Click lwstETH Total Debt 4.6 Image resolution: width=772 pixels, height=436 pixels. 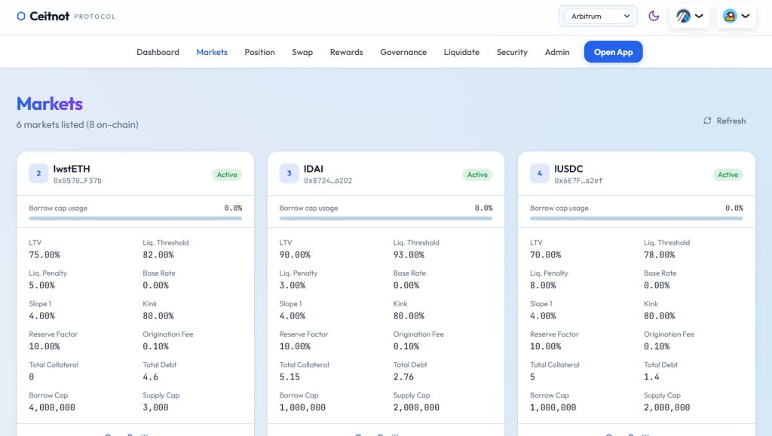(151, 377)
